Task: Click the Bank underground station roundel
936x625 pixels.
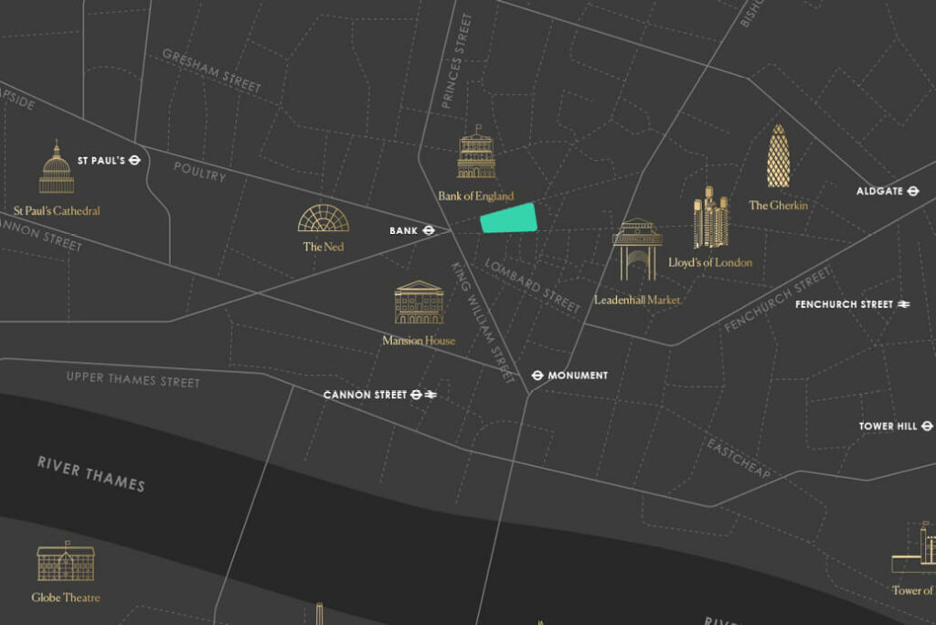Action: coord(428,231)
